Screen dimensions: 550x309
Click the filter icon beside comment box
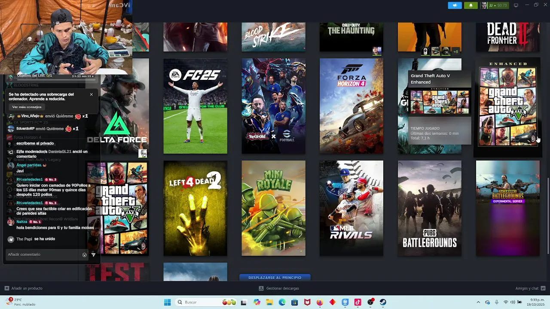click(93, 255)
